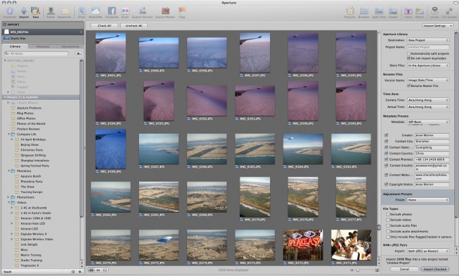Open the Import Settings dropdown
The width and height of the screenshot is (459, 276).
point(437,26)
